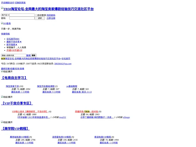The image size is (196, 147).
Task: Open 分享个最新刷单的野路子 post
Action: (97, 117)
